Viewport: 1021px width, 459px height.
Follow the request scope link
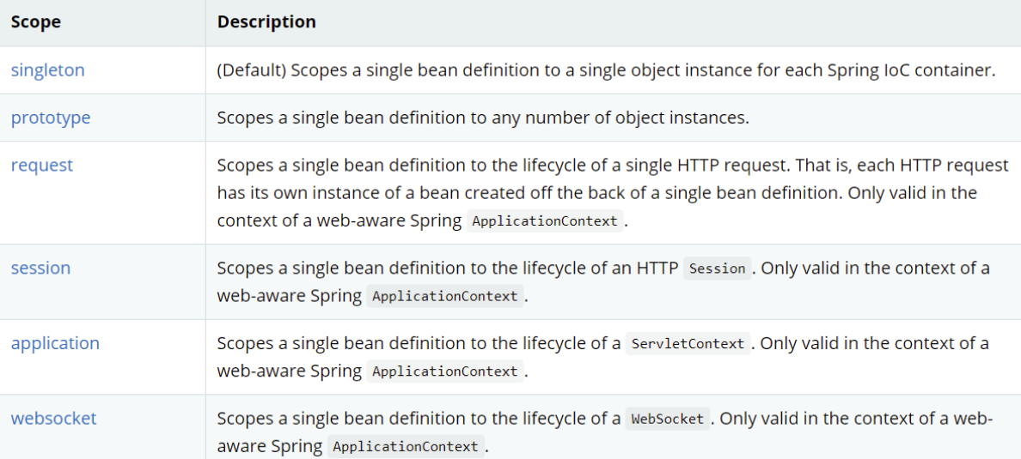41,165
